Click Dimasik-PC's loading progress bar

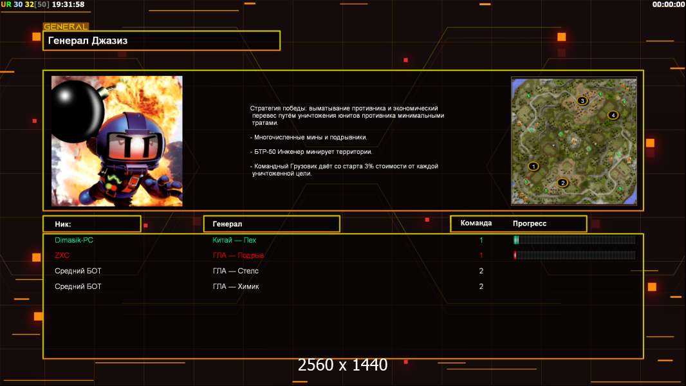pos(575,239)
